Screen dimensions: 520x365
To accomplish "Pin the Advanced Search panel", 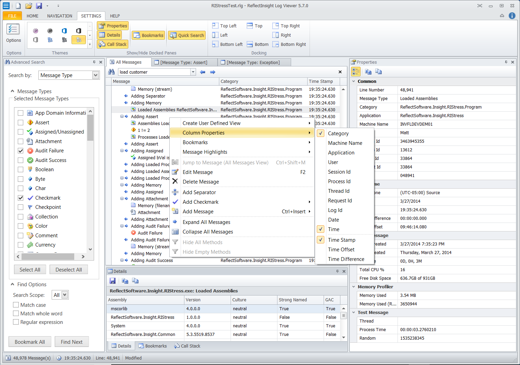I will pos(94,62).
